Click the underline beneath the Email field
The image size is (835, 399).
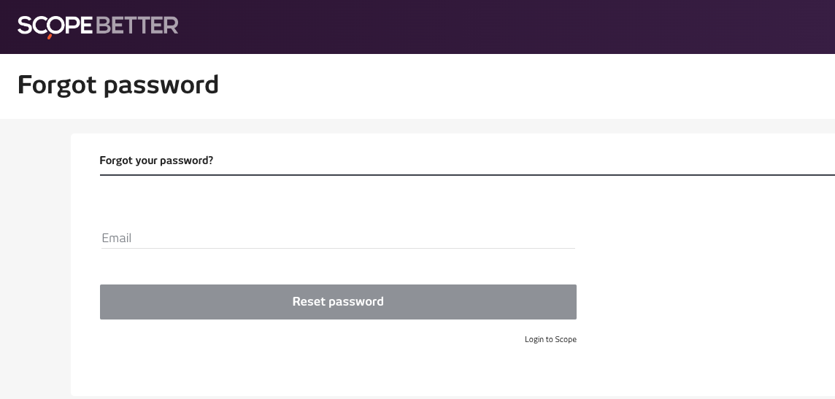338,248
